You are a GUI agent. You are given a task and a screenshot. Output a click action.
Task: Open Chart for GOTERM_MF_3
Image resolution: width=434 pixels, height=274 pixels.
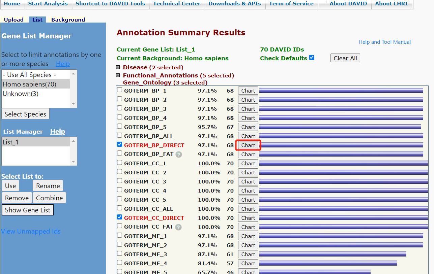click(248, 254)
